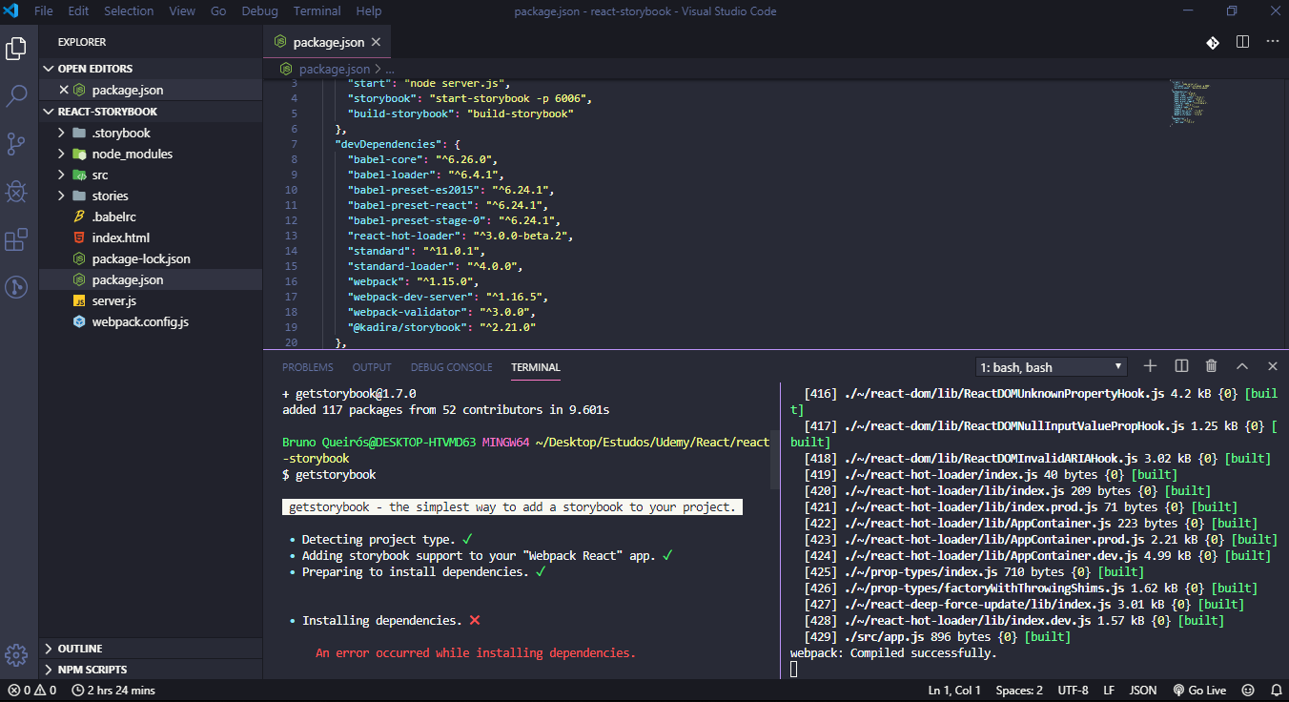Viewport: 1289px width, 702px height.
Task: Add a new terminal with the plus icon
Action: (1150, 365)
